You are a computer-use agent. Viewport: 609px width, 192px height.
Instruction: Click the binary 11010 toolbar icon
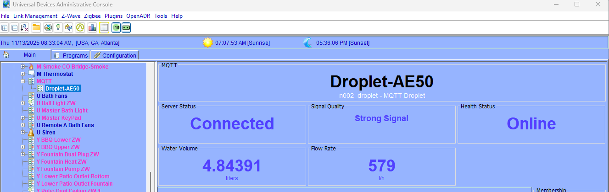pyautogui.click(x=116, y=28)
